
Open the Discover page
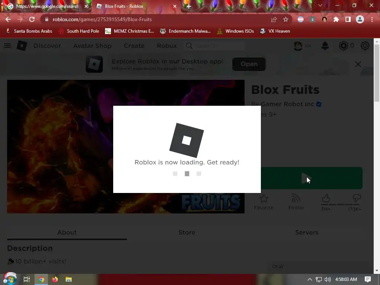[x=47, y=46]
